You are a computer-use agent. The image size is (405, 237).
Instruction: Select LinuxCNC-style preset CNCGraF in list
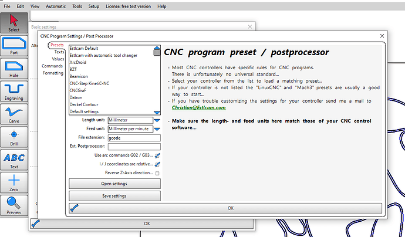tap(79, 90)
